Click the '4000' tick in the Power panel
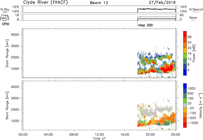The height and width of the screenshot is (140, 203). [15, 35]
